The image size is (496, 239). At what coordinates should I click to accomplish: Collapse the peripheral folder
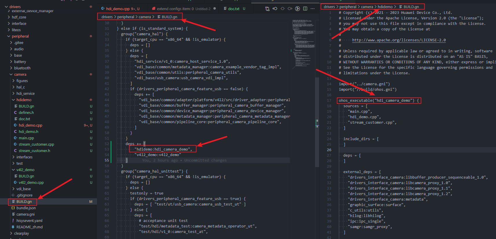click(9, 36)
